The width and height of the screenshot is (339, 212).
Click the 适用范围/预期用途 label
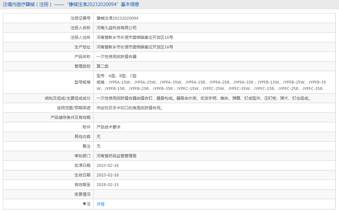point(74,108)
